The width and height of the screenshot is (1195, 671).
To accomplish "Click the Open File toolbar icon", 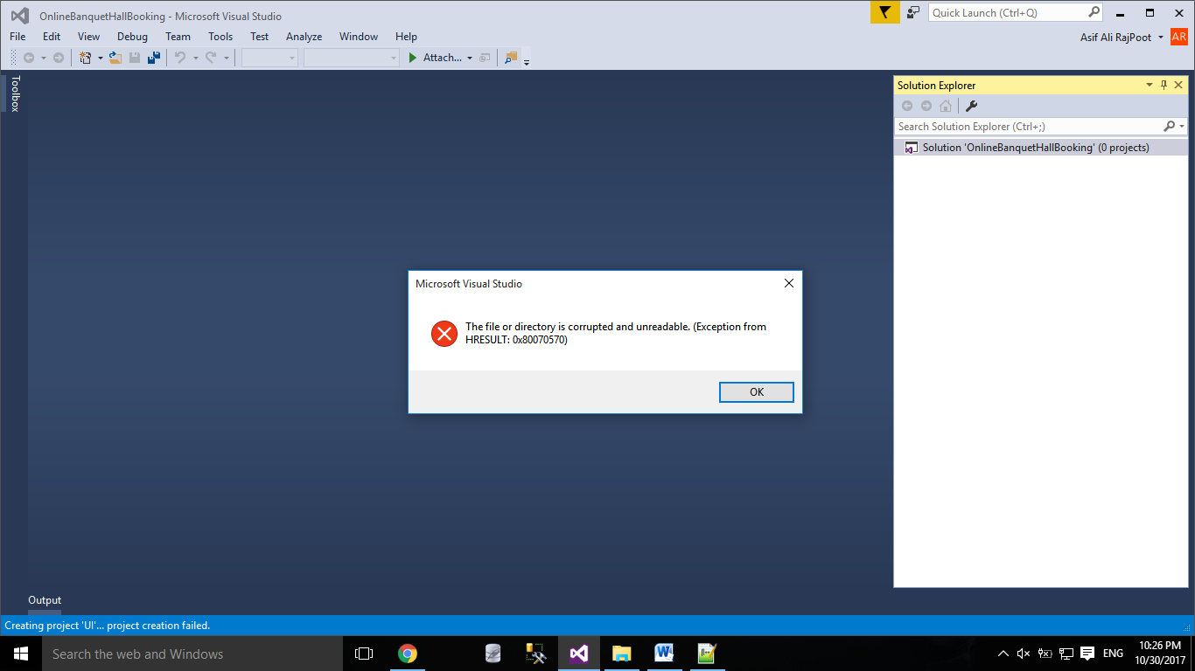I will tap(115, 58).
